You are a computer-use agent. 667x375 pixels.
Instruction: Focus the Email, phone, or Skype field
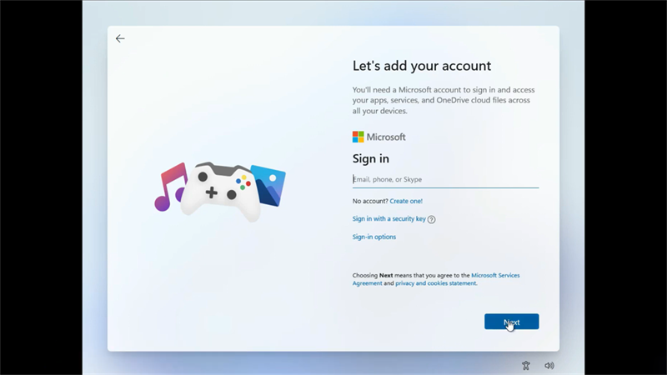[445, 179]
